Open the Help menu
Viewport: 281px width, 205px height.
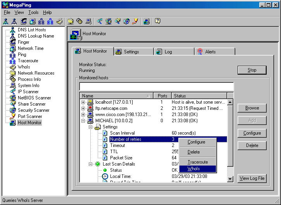click(47, 12)
